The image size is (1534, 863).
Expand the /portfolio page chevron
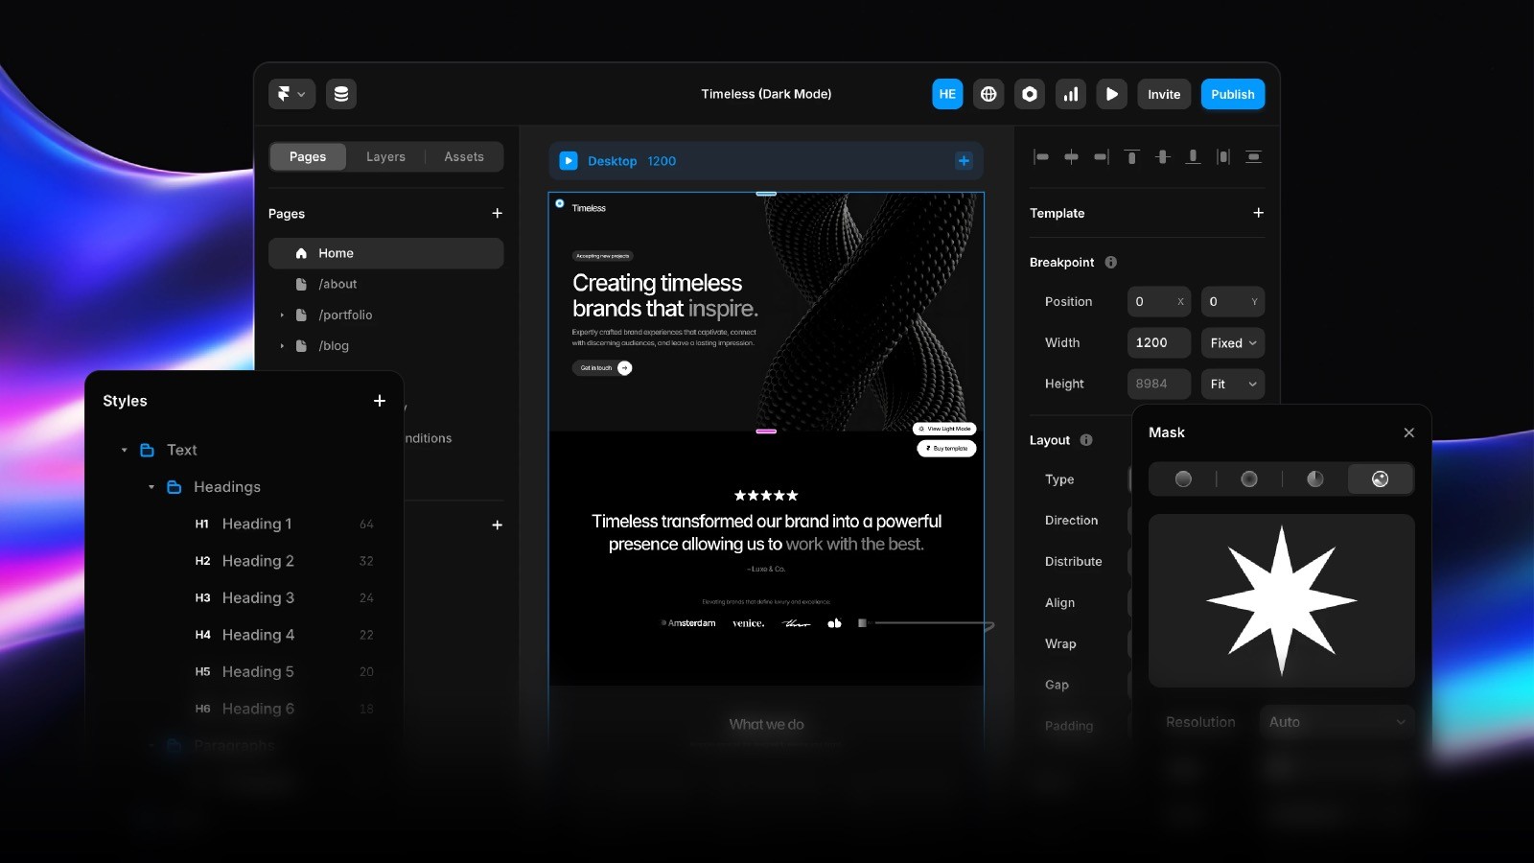[x=282, y=315]
